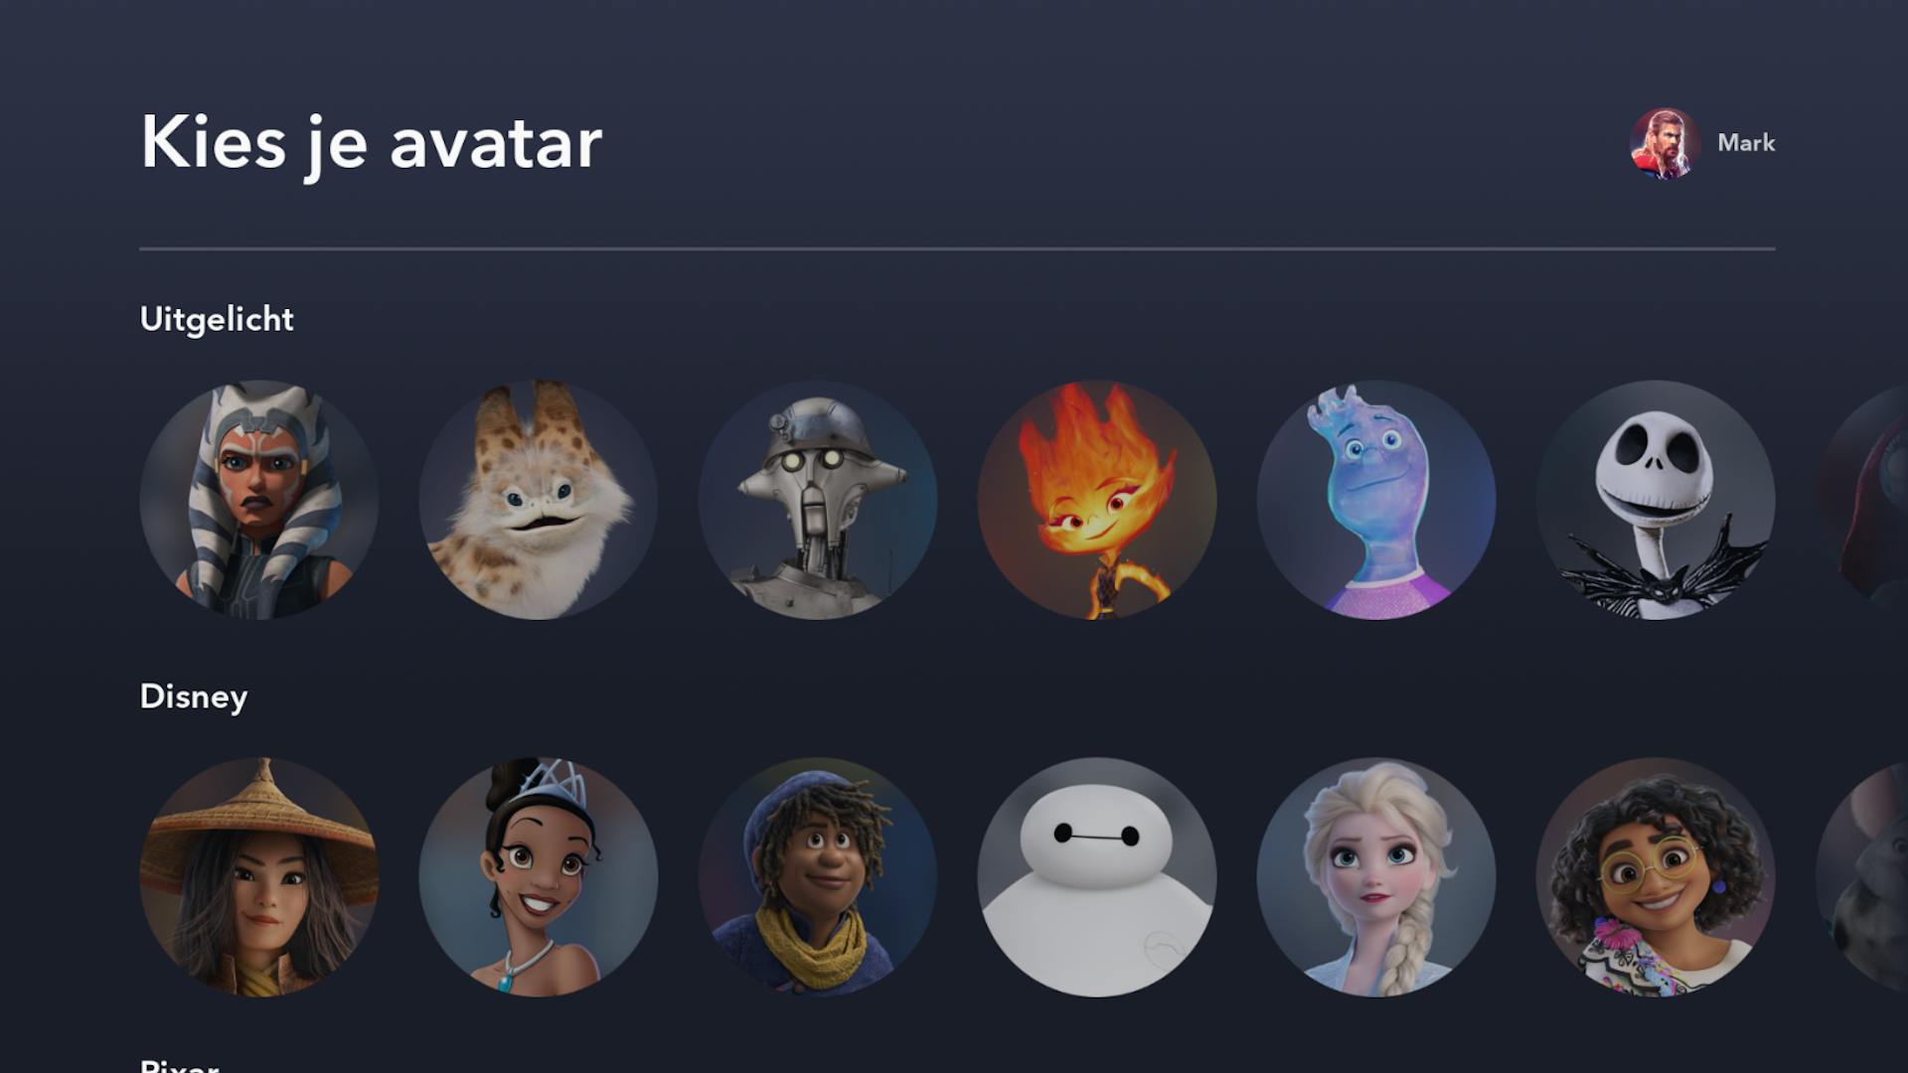This screenshot has height=1073, width=1908.
Task: Select the orange-faced Togruta warrior avatar
Action: point(259,500)
